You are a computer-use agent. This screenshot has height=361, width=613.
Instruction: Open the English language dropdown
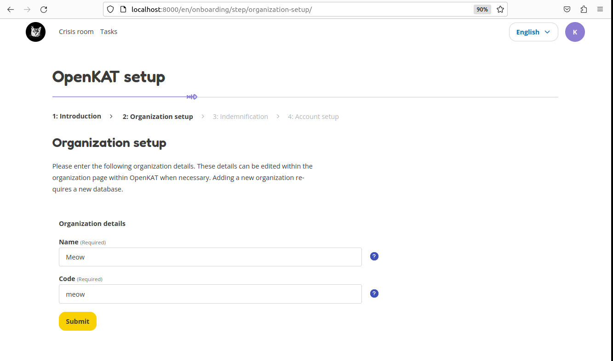pos(533,32)
